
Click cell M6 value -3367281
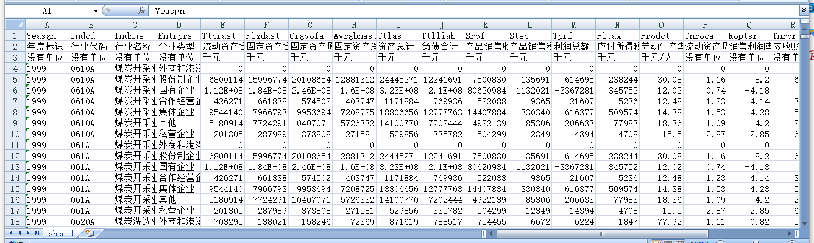point(573,90)
